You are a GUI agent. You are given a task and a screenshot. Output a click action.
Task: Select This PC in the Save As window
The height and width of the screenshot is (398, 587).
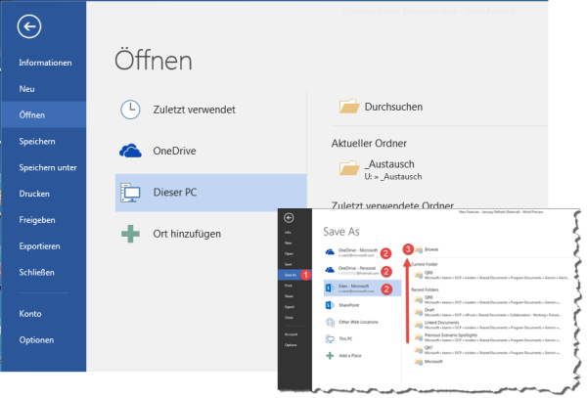coord(339,339)
